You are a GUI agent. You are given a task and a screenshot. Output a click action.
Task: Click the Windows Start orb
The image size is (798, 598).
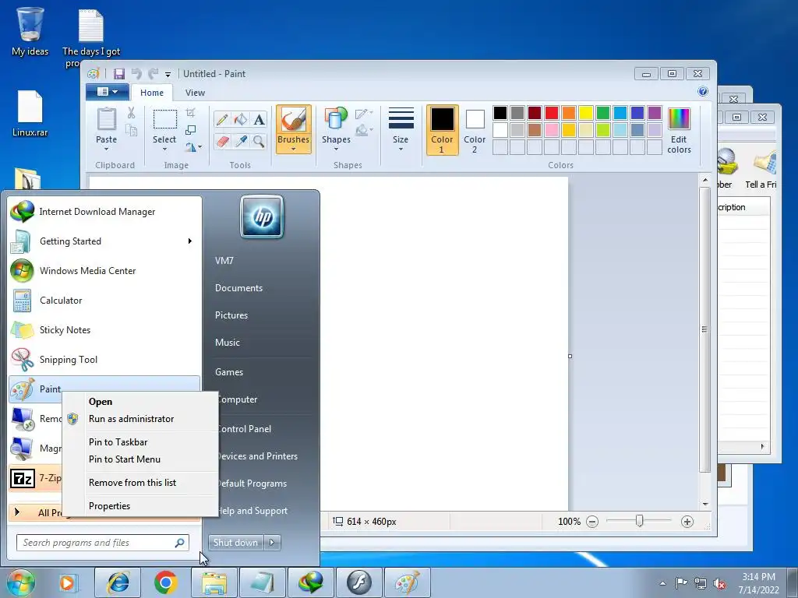(x=21, y=582)
